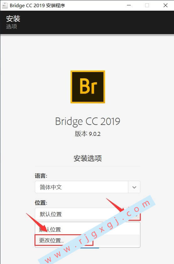Collapse the 位置 dropdown using its arrow

point(134,214)
